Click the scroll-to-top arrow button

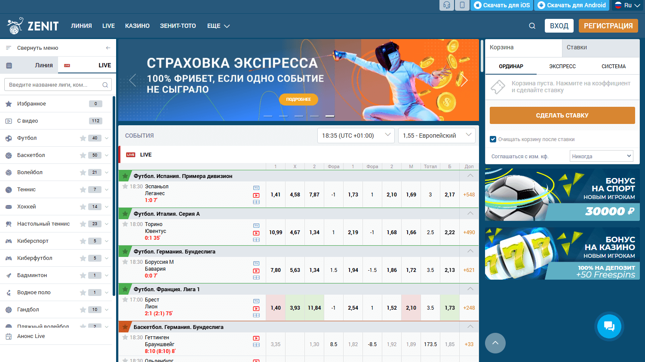(x=495, y=343)
